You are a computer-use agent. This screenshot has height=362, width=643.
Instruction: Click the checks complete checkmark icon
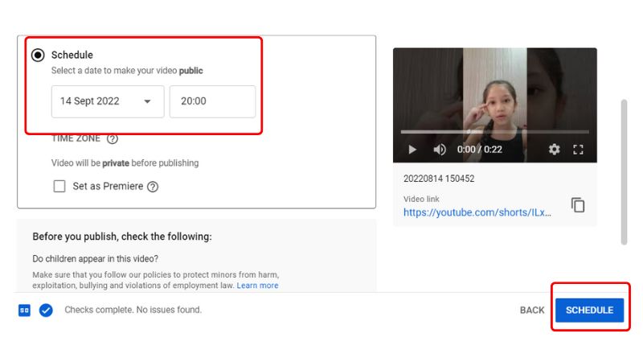(x=46, y=311)
